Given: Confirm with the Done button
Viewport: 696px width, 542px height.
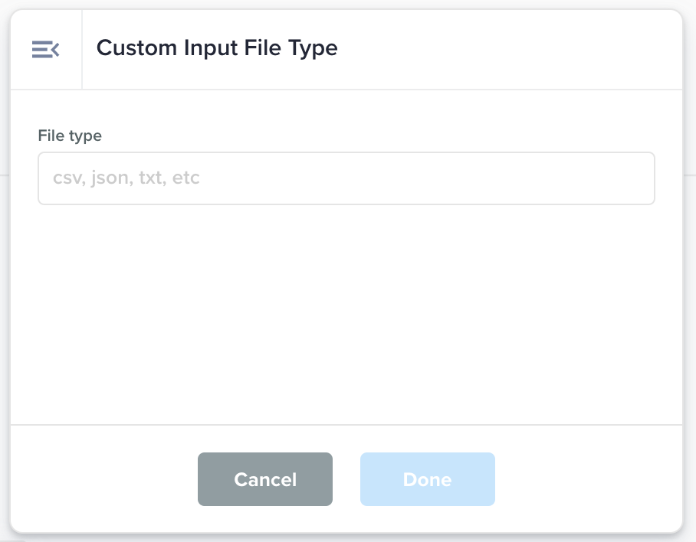Looking at the screenshot, I should [427, 479].
